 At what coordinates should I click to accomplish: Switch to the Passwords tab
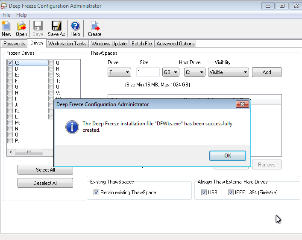(x=14, y=44)
